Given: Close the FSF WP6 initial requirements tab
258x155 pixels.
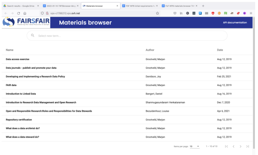Looking at the screenshot, I should point(157,6).
